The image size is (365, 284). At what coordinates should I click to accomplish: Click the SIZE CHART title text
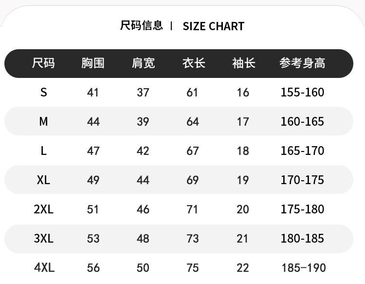click(214, 26)
